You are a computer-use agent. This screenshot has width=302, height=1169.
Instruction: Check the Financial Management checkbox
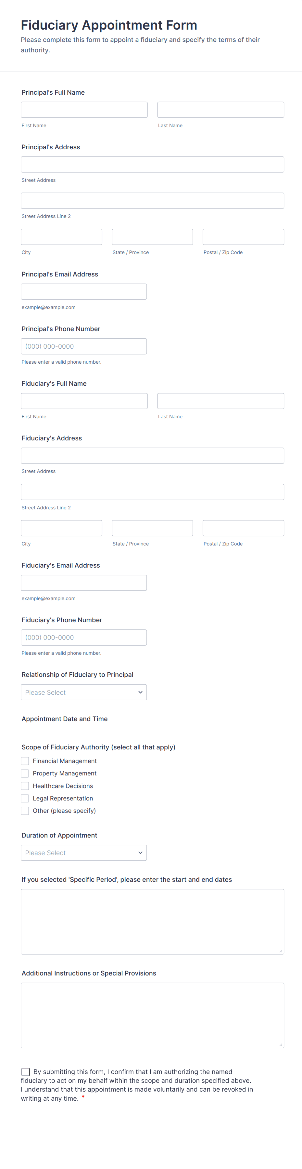[25, 760]
